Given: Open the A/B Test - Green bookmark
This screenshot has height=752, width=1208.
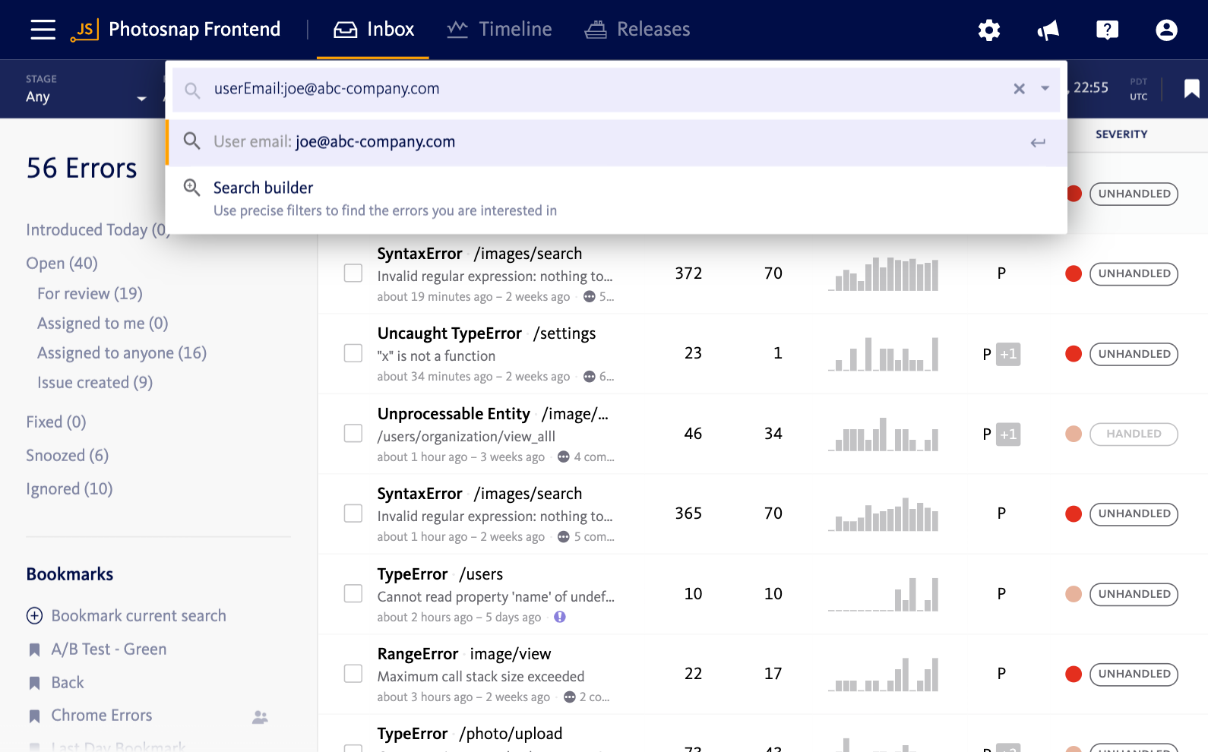Looking at the screenshot, I should 109,649.
